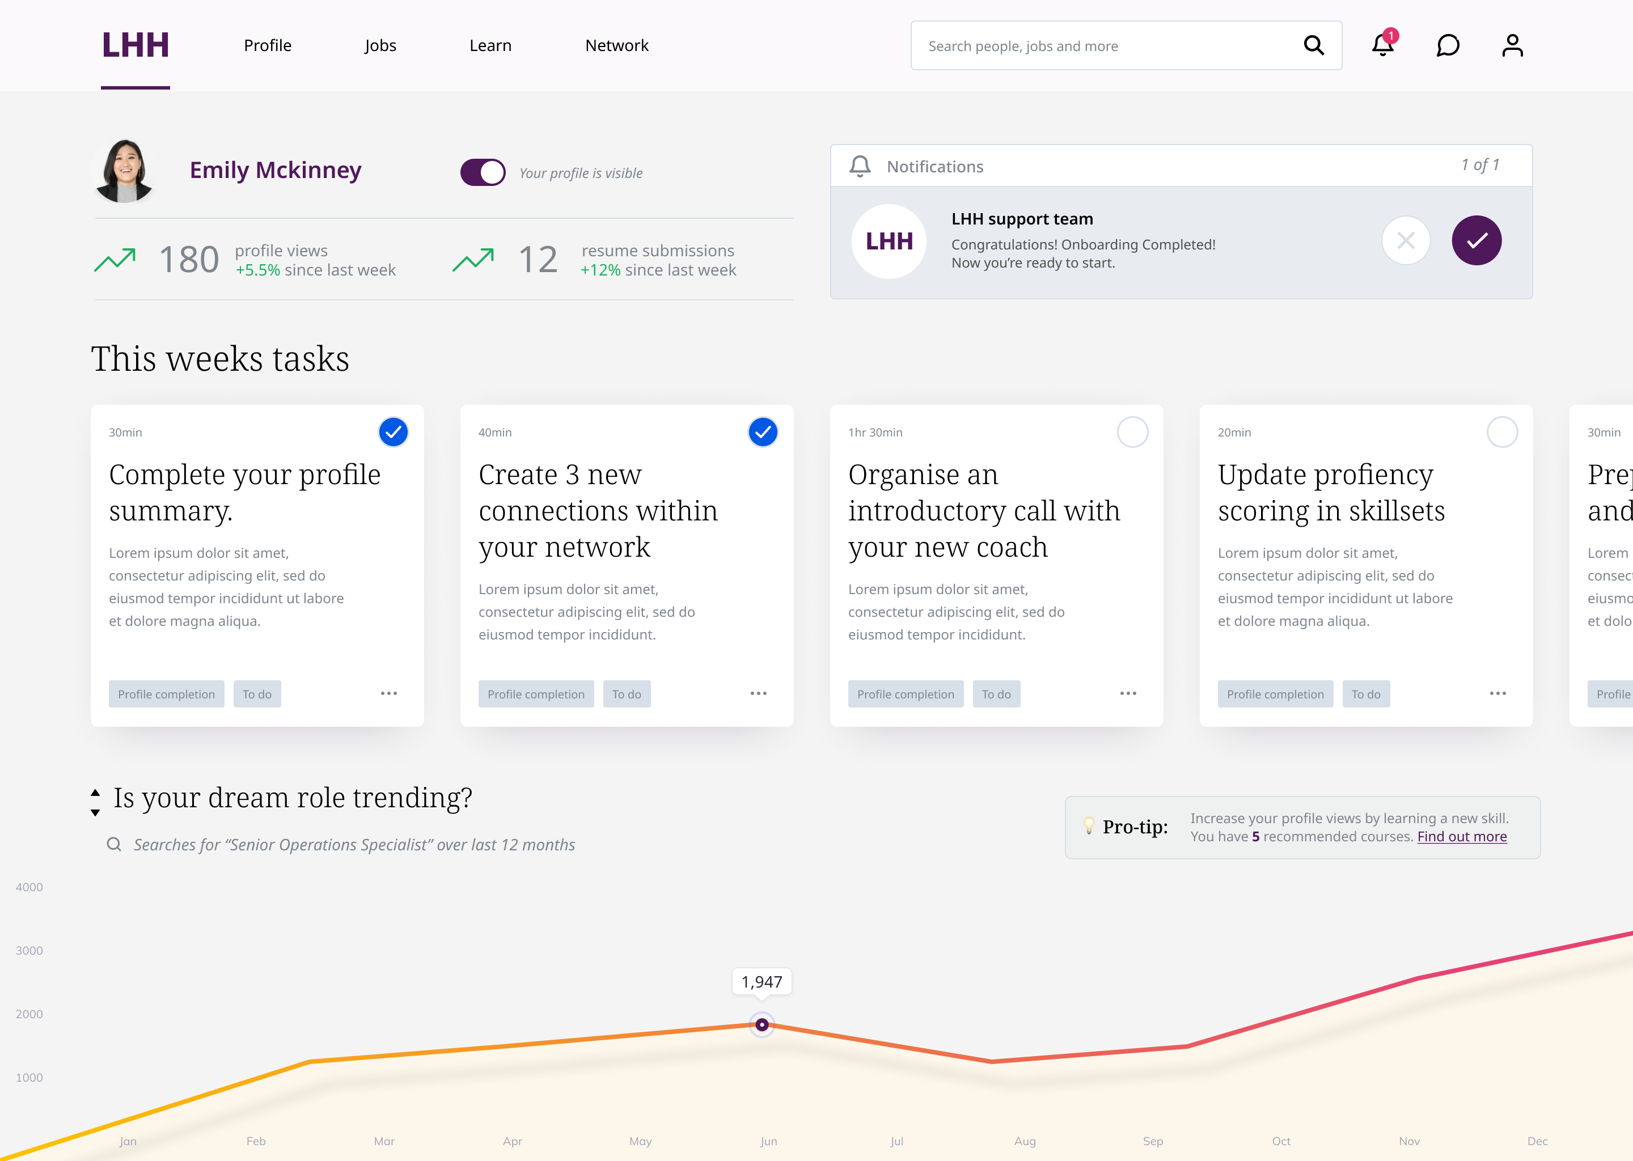Click the magnifier beside Senior Operations Specialist
The width and height of the screenshot is (1633, 1161).
pyautogui.click(x=113, y=844)
